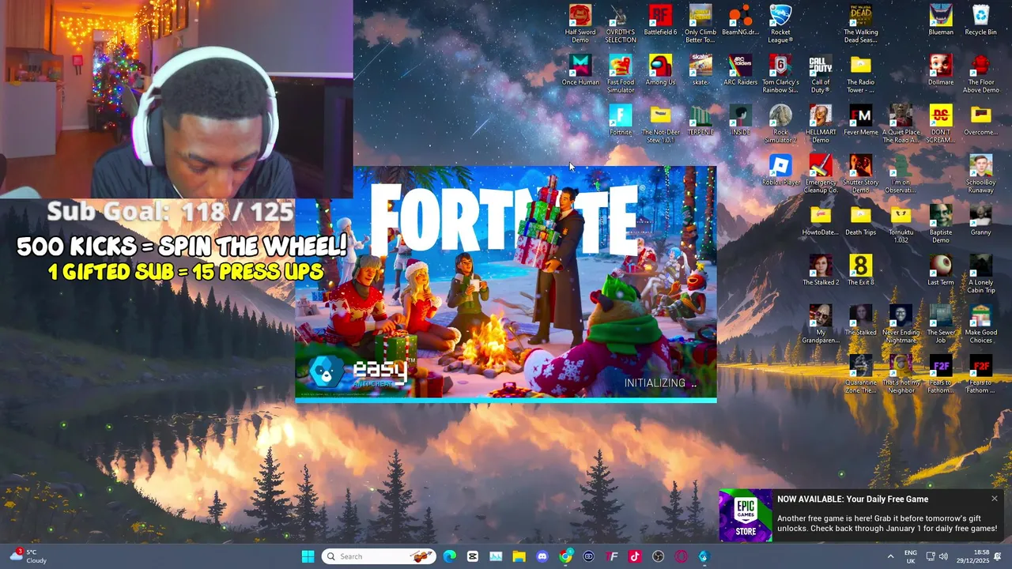1012x569 pixels.
Task: Open the Daily Free Game notification
Action: [x=862, y=515]
